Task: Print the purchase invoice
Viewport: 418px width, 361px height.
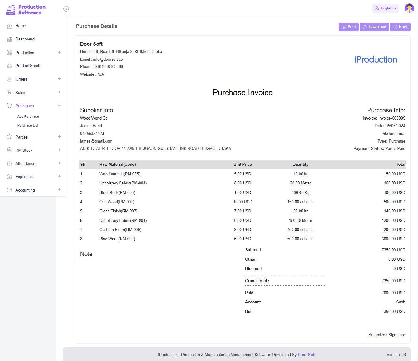Action: pos(349,27)
